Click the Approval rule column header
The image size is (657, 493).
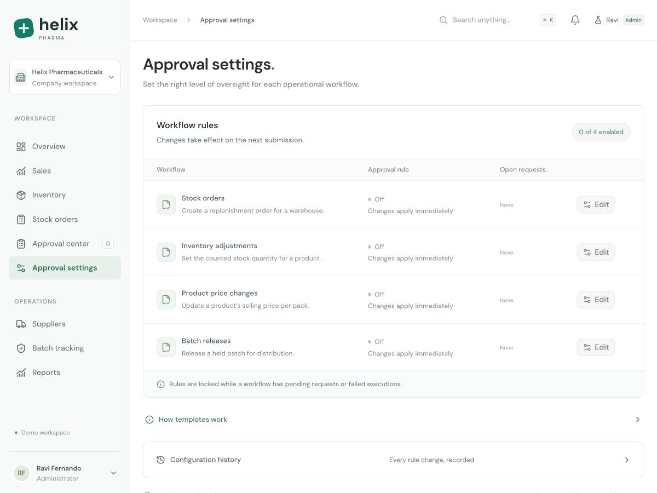pos(388,170)
